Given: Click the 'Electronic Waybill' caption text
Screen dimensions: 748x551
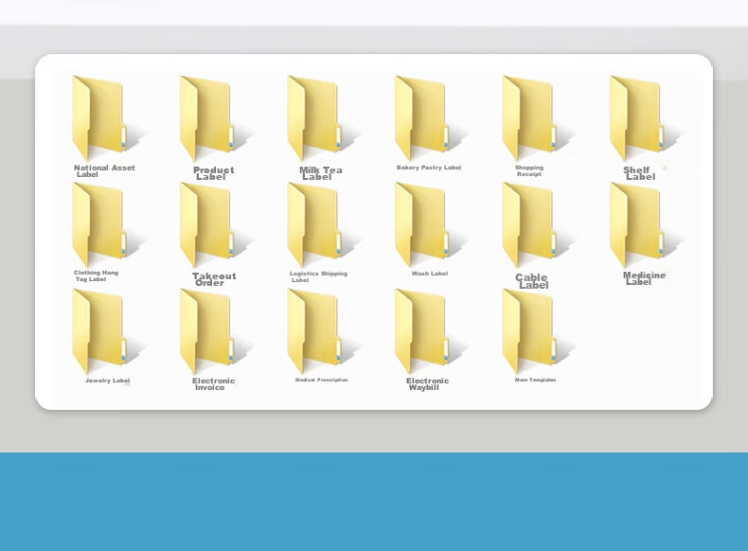Looking at the screenshot, I should 427,384.
